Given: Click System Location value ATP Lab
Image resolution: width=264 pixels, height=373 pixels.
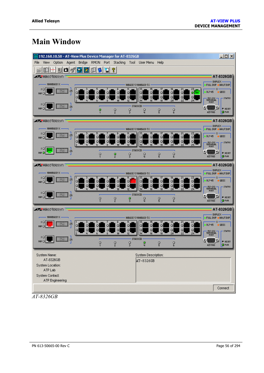Looking at the screenshot, I should point(49,270).
